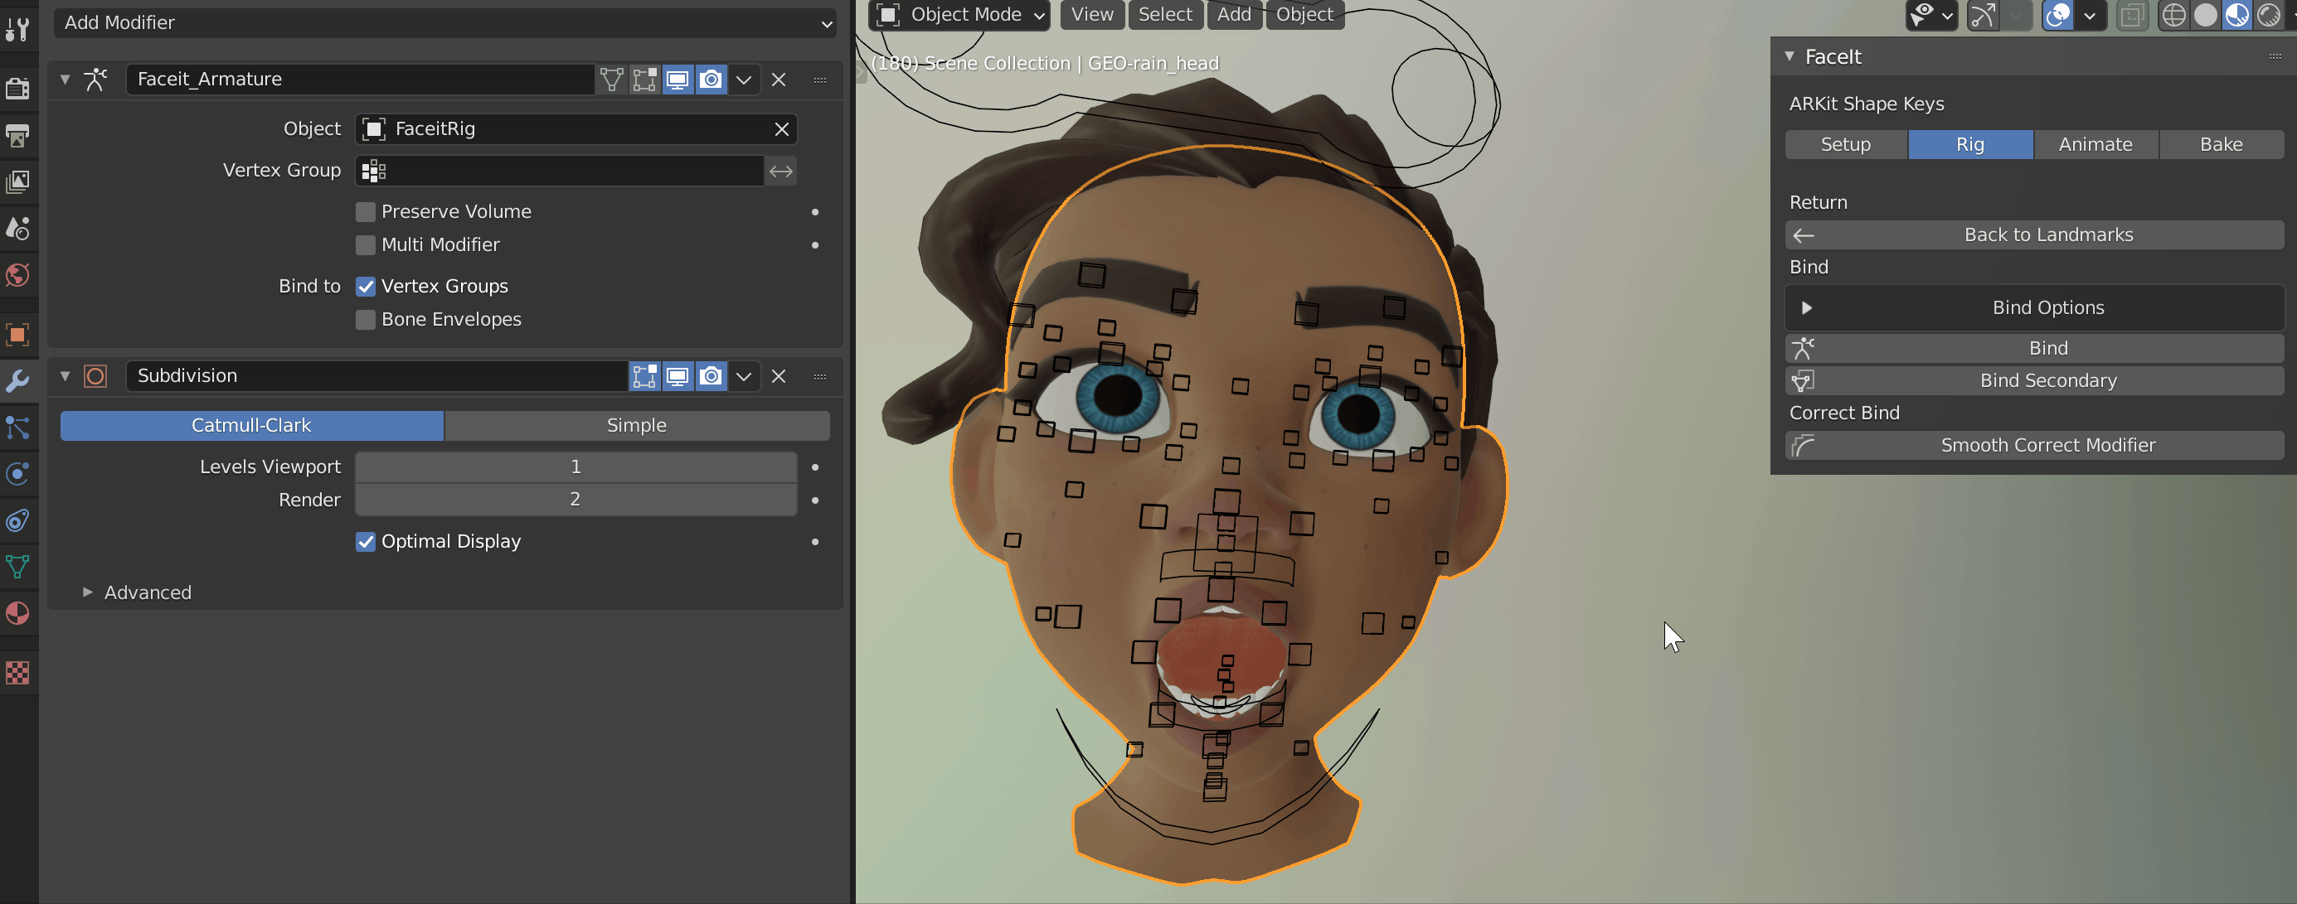
Task: Open Faceit_Armature modifier extras chevron
Action: [x=744, y=80]
